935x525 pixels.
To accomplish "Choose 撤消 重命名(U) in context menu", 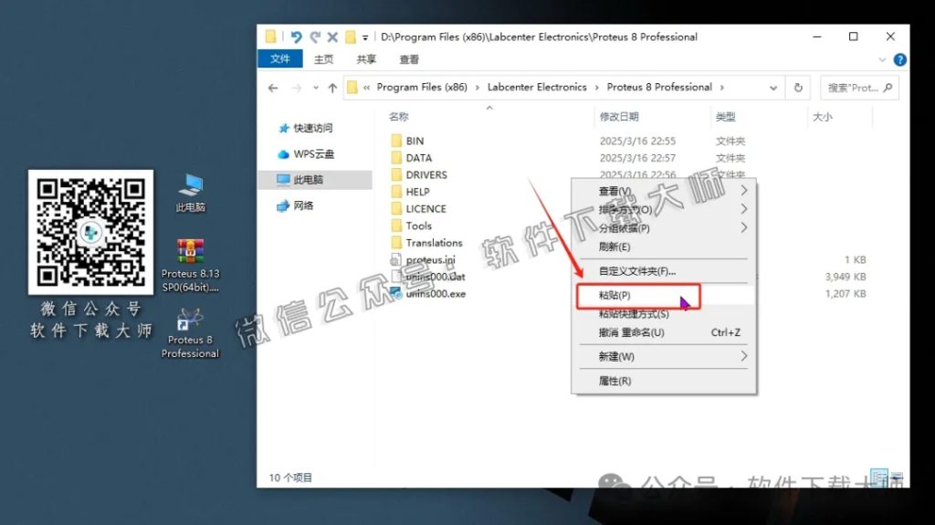I will pyautogui.click(x=664, y=332).
